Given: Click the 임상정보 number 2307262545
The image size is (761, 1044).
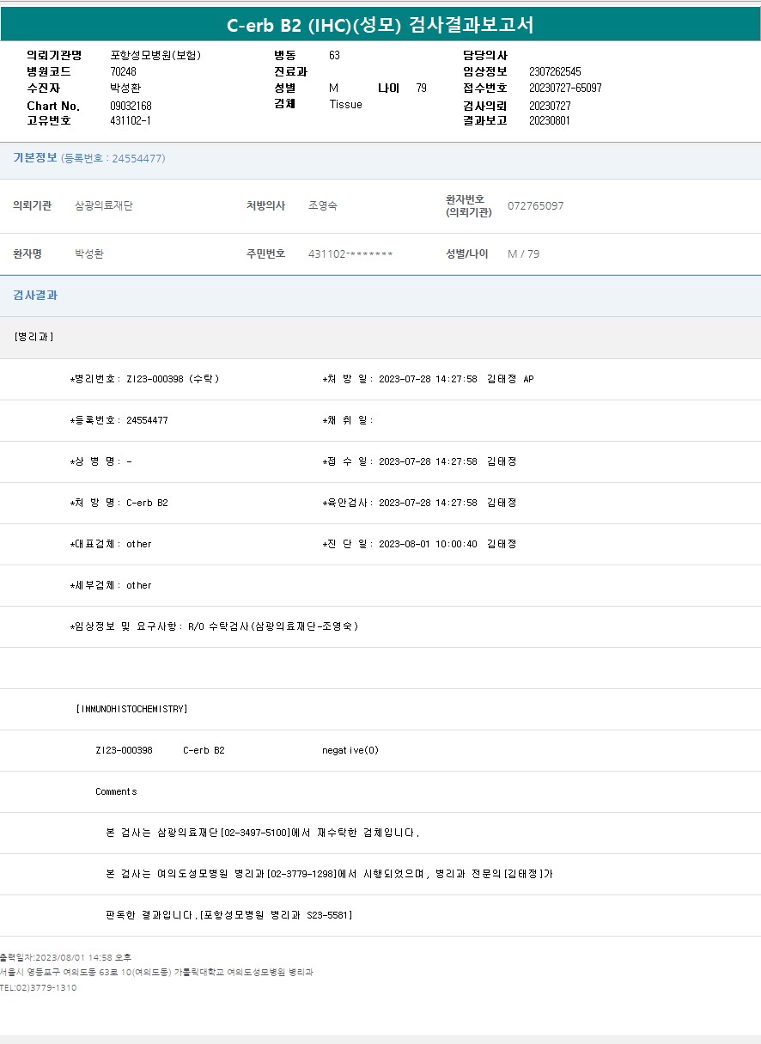Looking at the screenshot, I should coord(555,71).
